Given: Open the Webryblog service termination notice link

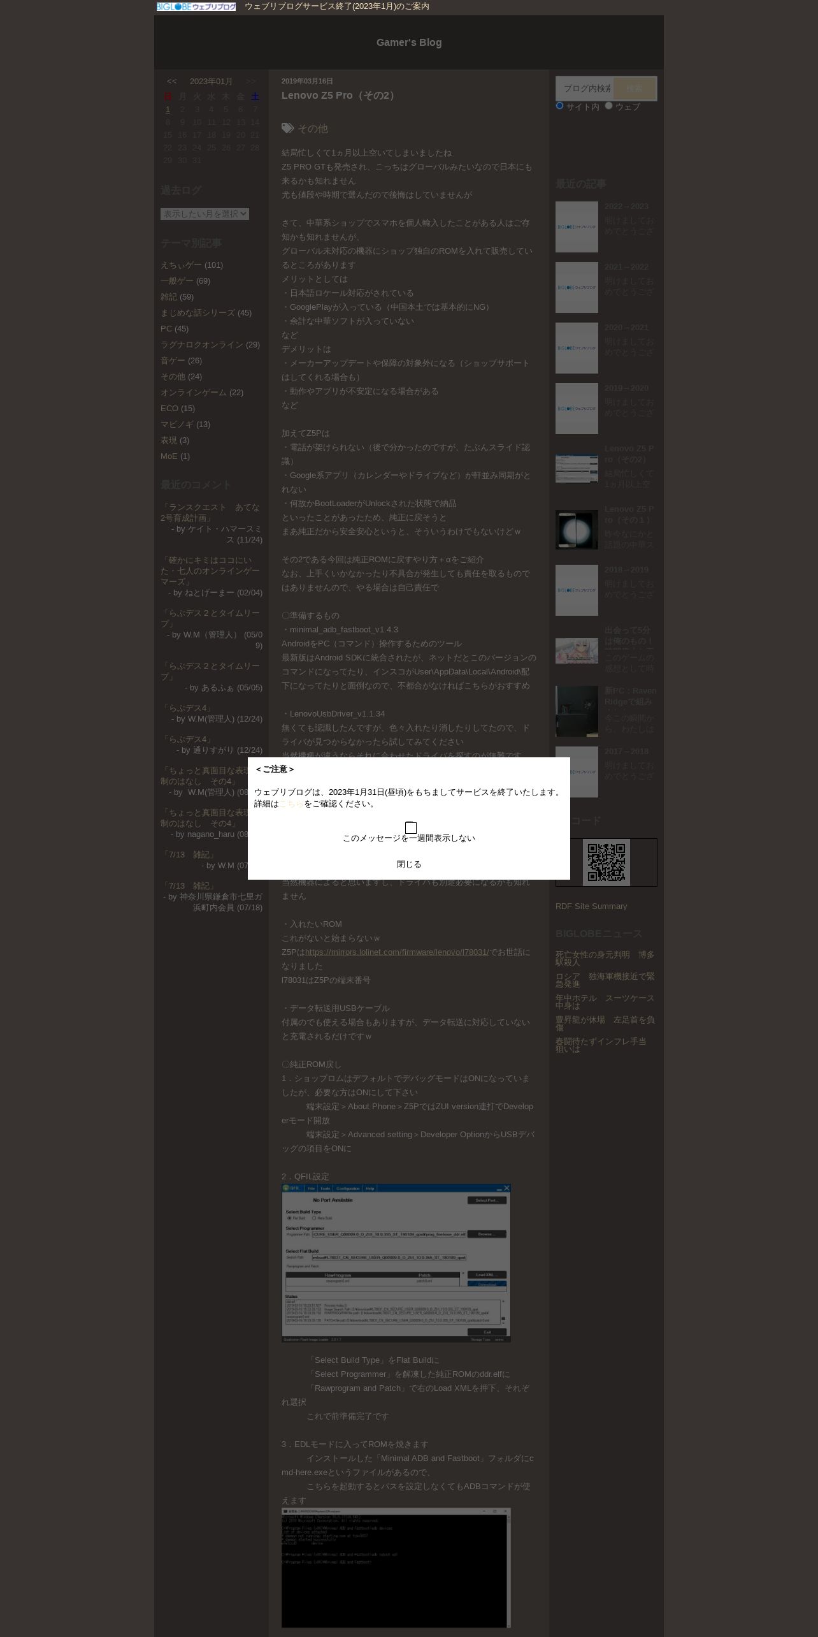Looking at the screenshot, I should [x=336, y=6].
